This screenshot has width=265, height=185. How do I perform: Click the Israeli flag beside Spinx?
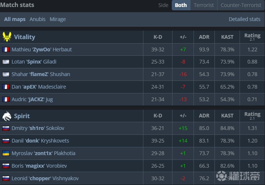click(6, 62)
